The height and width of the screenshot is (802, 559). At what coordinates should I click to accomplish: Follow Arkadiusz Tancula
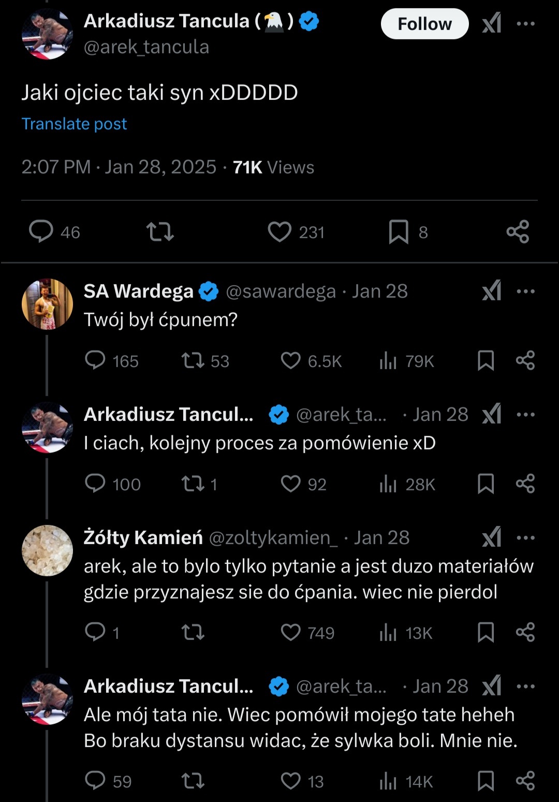(x=424, y=24)
